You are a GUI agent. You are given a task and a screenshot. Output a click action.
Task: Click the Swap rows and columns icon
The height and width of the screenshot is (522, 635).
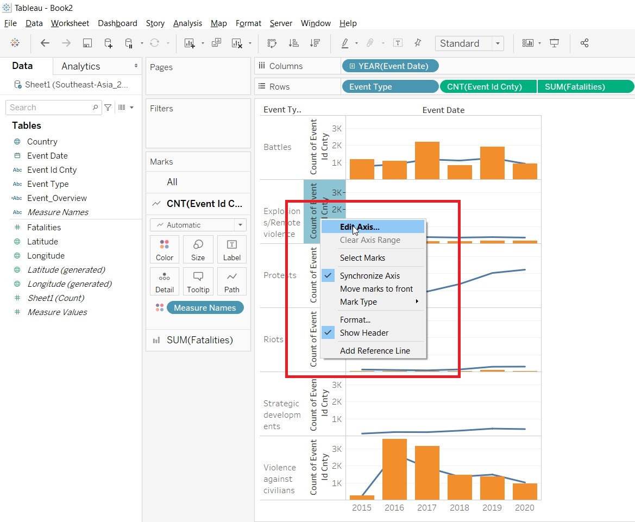(x=272, y=43)
